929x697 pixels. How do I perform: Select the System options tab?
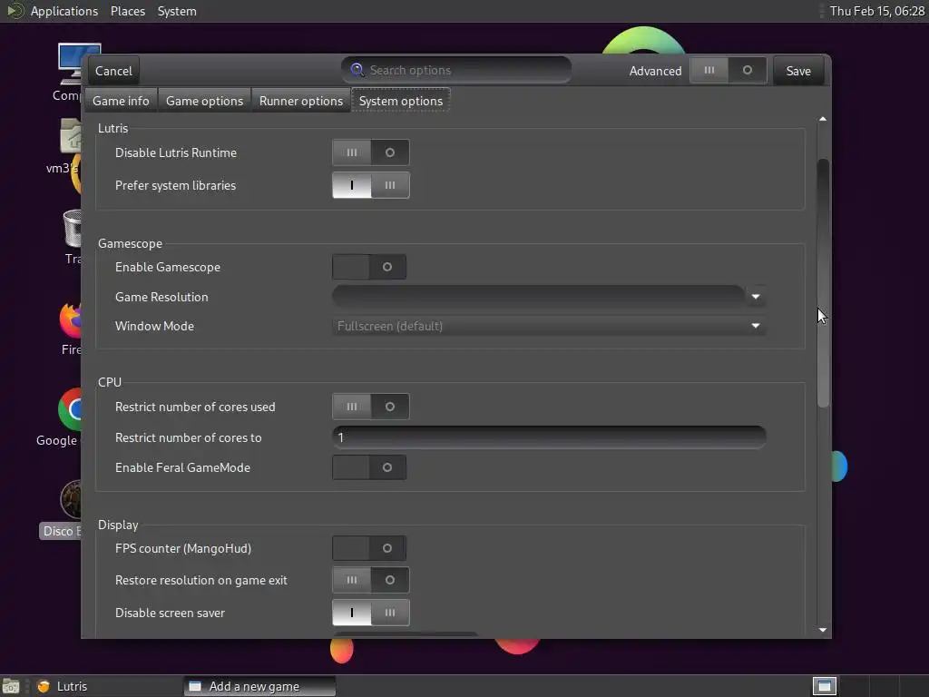(401, 101)
